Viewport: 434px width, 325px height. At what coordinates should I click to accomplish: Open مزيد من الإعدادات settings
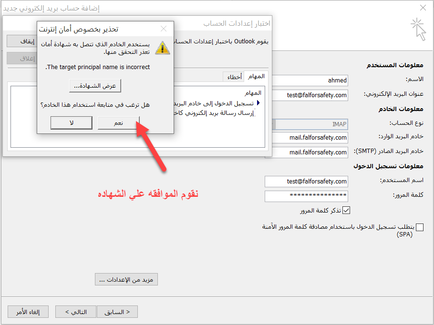point(126,280)
